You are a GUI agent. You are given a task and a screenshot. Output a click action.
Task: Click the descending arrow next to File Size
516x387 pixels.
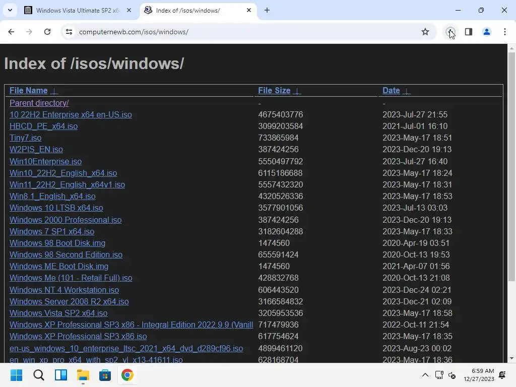tap(297, 91)
